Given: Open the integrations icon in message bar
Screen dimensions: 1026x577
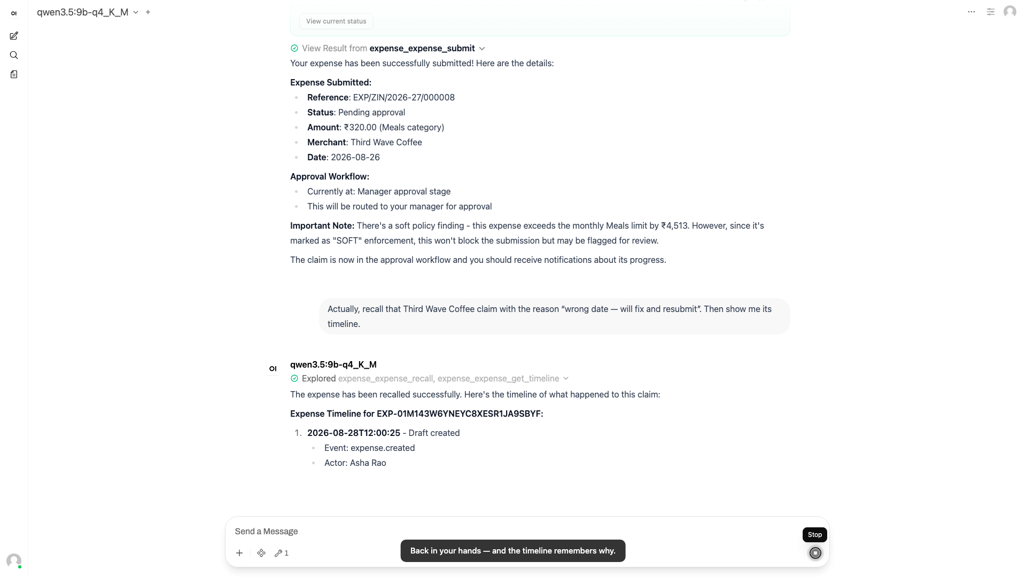Looking at the screenshot, I should click(261, 553).
